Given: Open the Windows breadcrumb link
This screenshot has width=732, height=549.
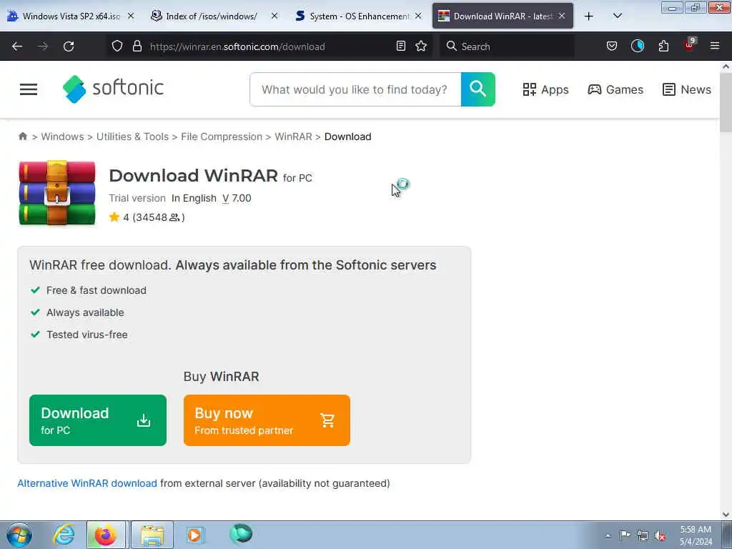Looking at the screenshot, I should click(x=63, y=137).
